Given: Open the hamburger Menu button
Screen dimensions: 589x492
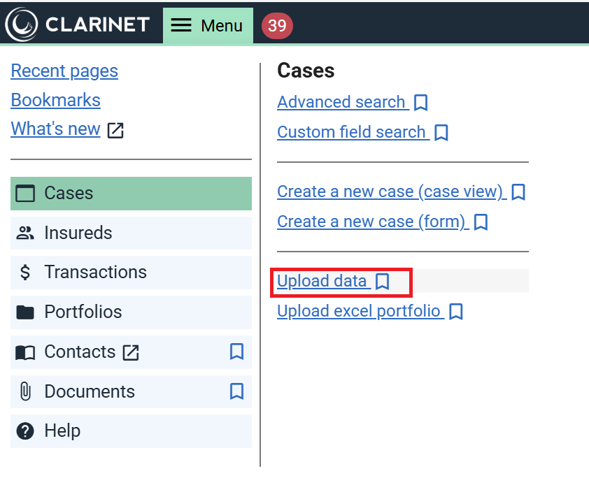Looking at the screenshot, I should point(208,26).
